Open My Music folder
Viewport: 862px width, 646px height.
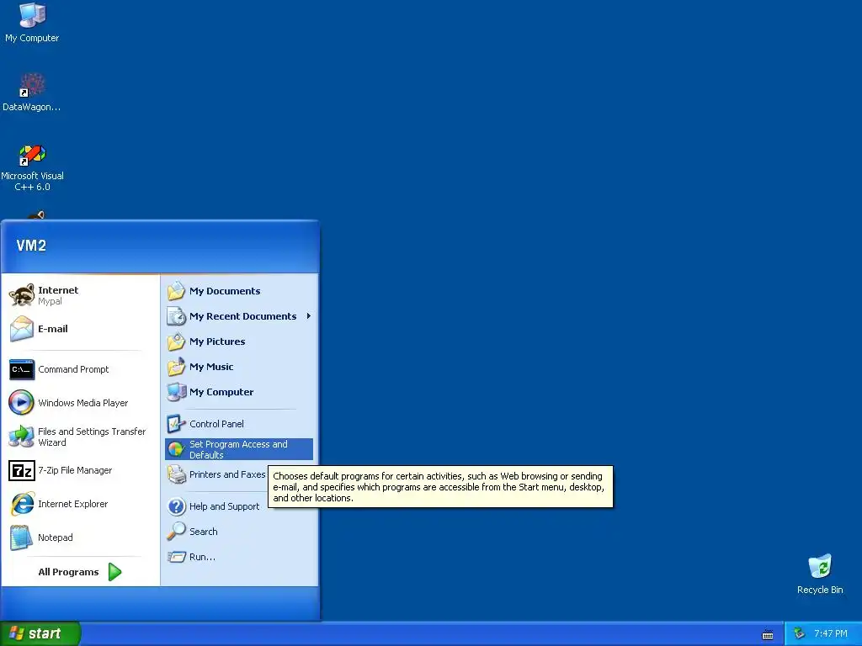pyautogui.click(x=238, y=367)
